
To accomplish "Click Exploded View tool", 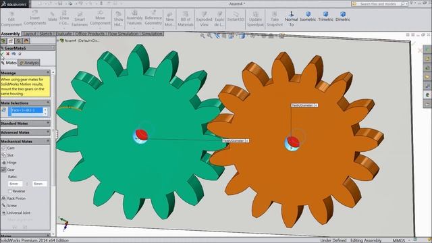I will click(x=204, y=19).
